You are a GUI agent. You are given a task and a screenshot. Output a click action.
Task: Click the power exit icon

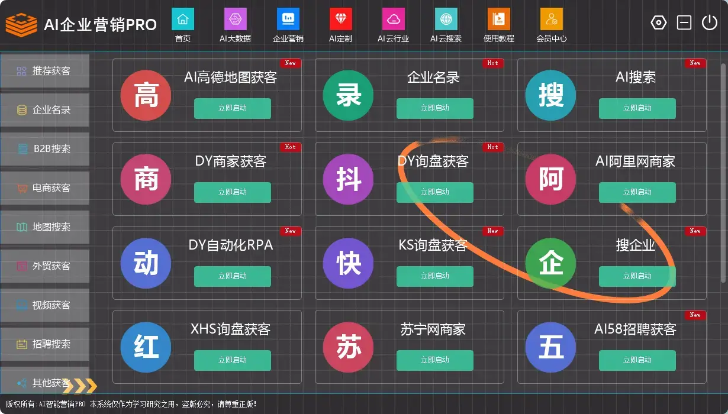tap(710, 23)
